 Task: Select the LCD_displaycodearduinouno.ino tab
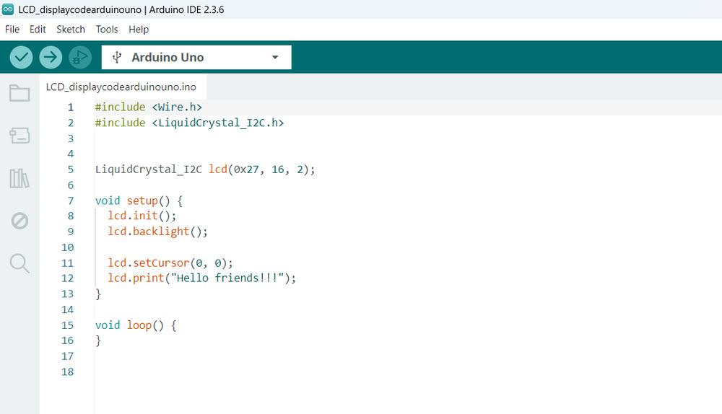(x=121, y=87)
